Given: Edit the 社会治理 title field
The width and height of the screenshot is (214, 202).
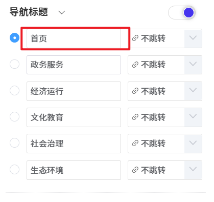Looking at the screenshot, I should 74,144.
